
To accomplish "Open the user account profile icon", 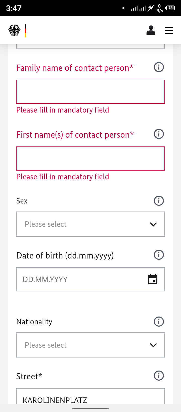I will (151, 30).
